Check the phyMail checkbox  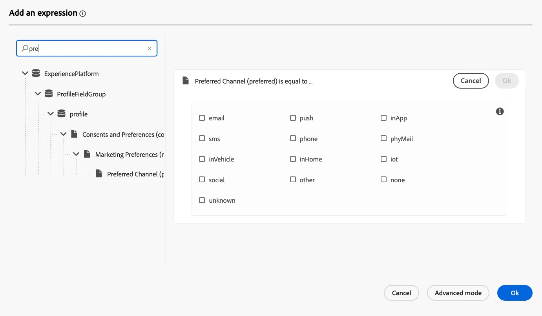pos(384,138)
